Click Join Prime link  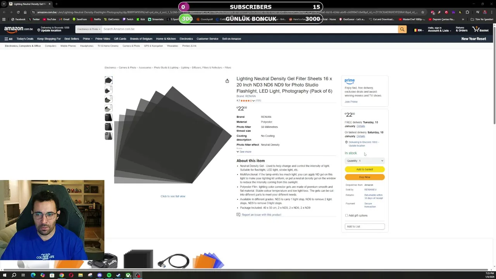pyautogui.click(x=351, y=102)
